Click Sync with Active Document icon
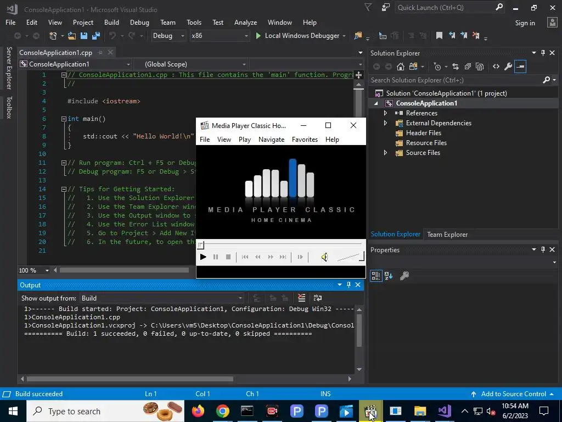The image size is (562, 422). [455, 66]
